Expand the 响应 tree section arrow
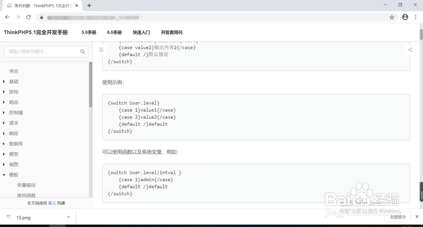Viewport: 423px width, 227px height. (x=4, y=133)
